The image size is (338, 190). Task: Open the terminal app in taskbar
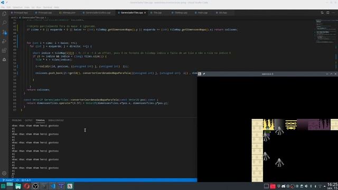[x=44, y=186]
